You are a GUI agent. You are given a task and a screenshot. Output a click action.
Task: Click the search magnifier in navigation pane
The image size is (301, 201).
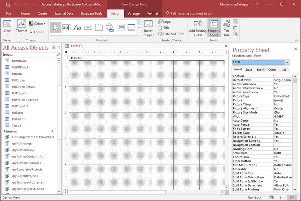pyautogui.click(x=59, y=54)
